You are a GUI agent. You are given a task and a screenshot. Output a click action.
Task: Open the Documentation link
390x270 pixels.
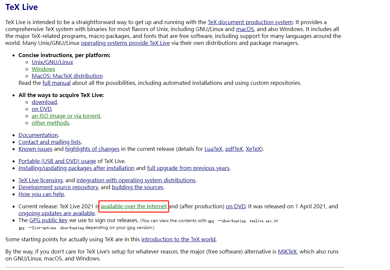(38, 135)
